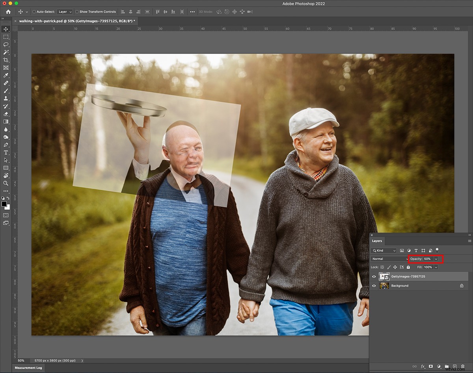Open the Kind filter dropdown
Viewport: 473px width, 373px height.
click(x=383, y=250)
